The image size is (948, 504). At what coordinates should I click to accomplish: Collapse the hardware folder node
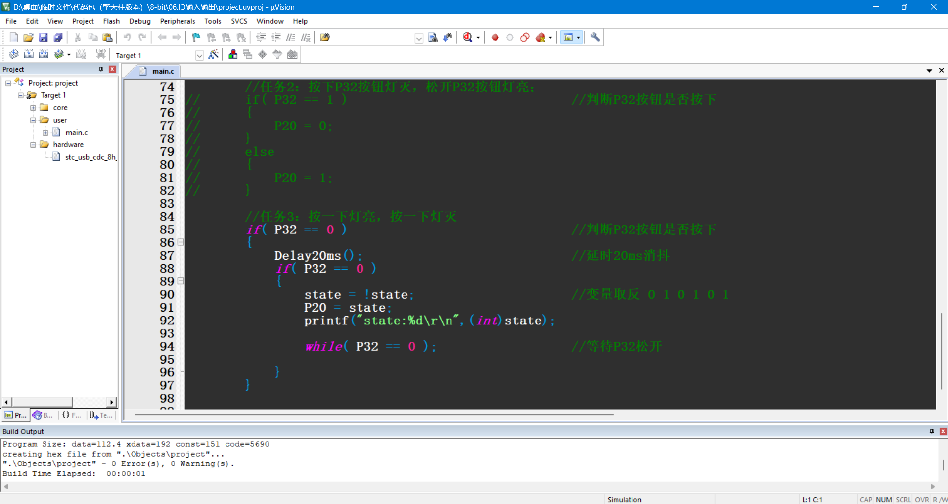[x=33, y=145]
